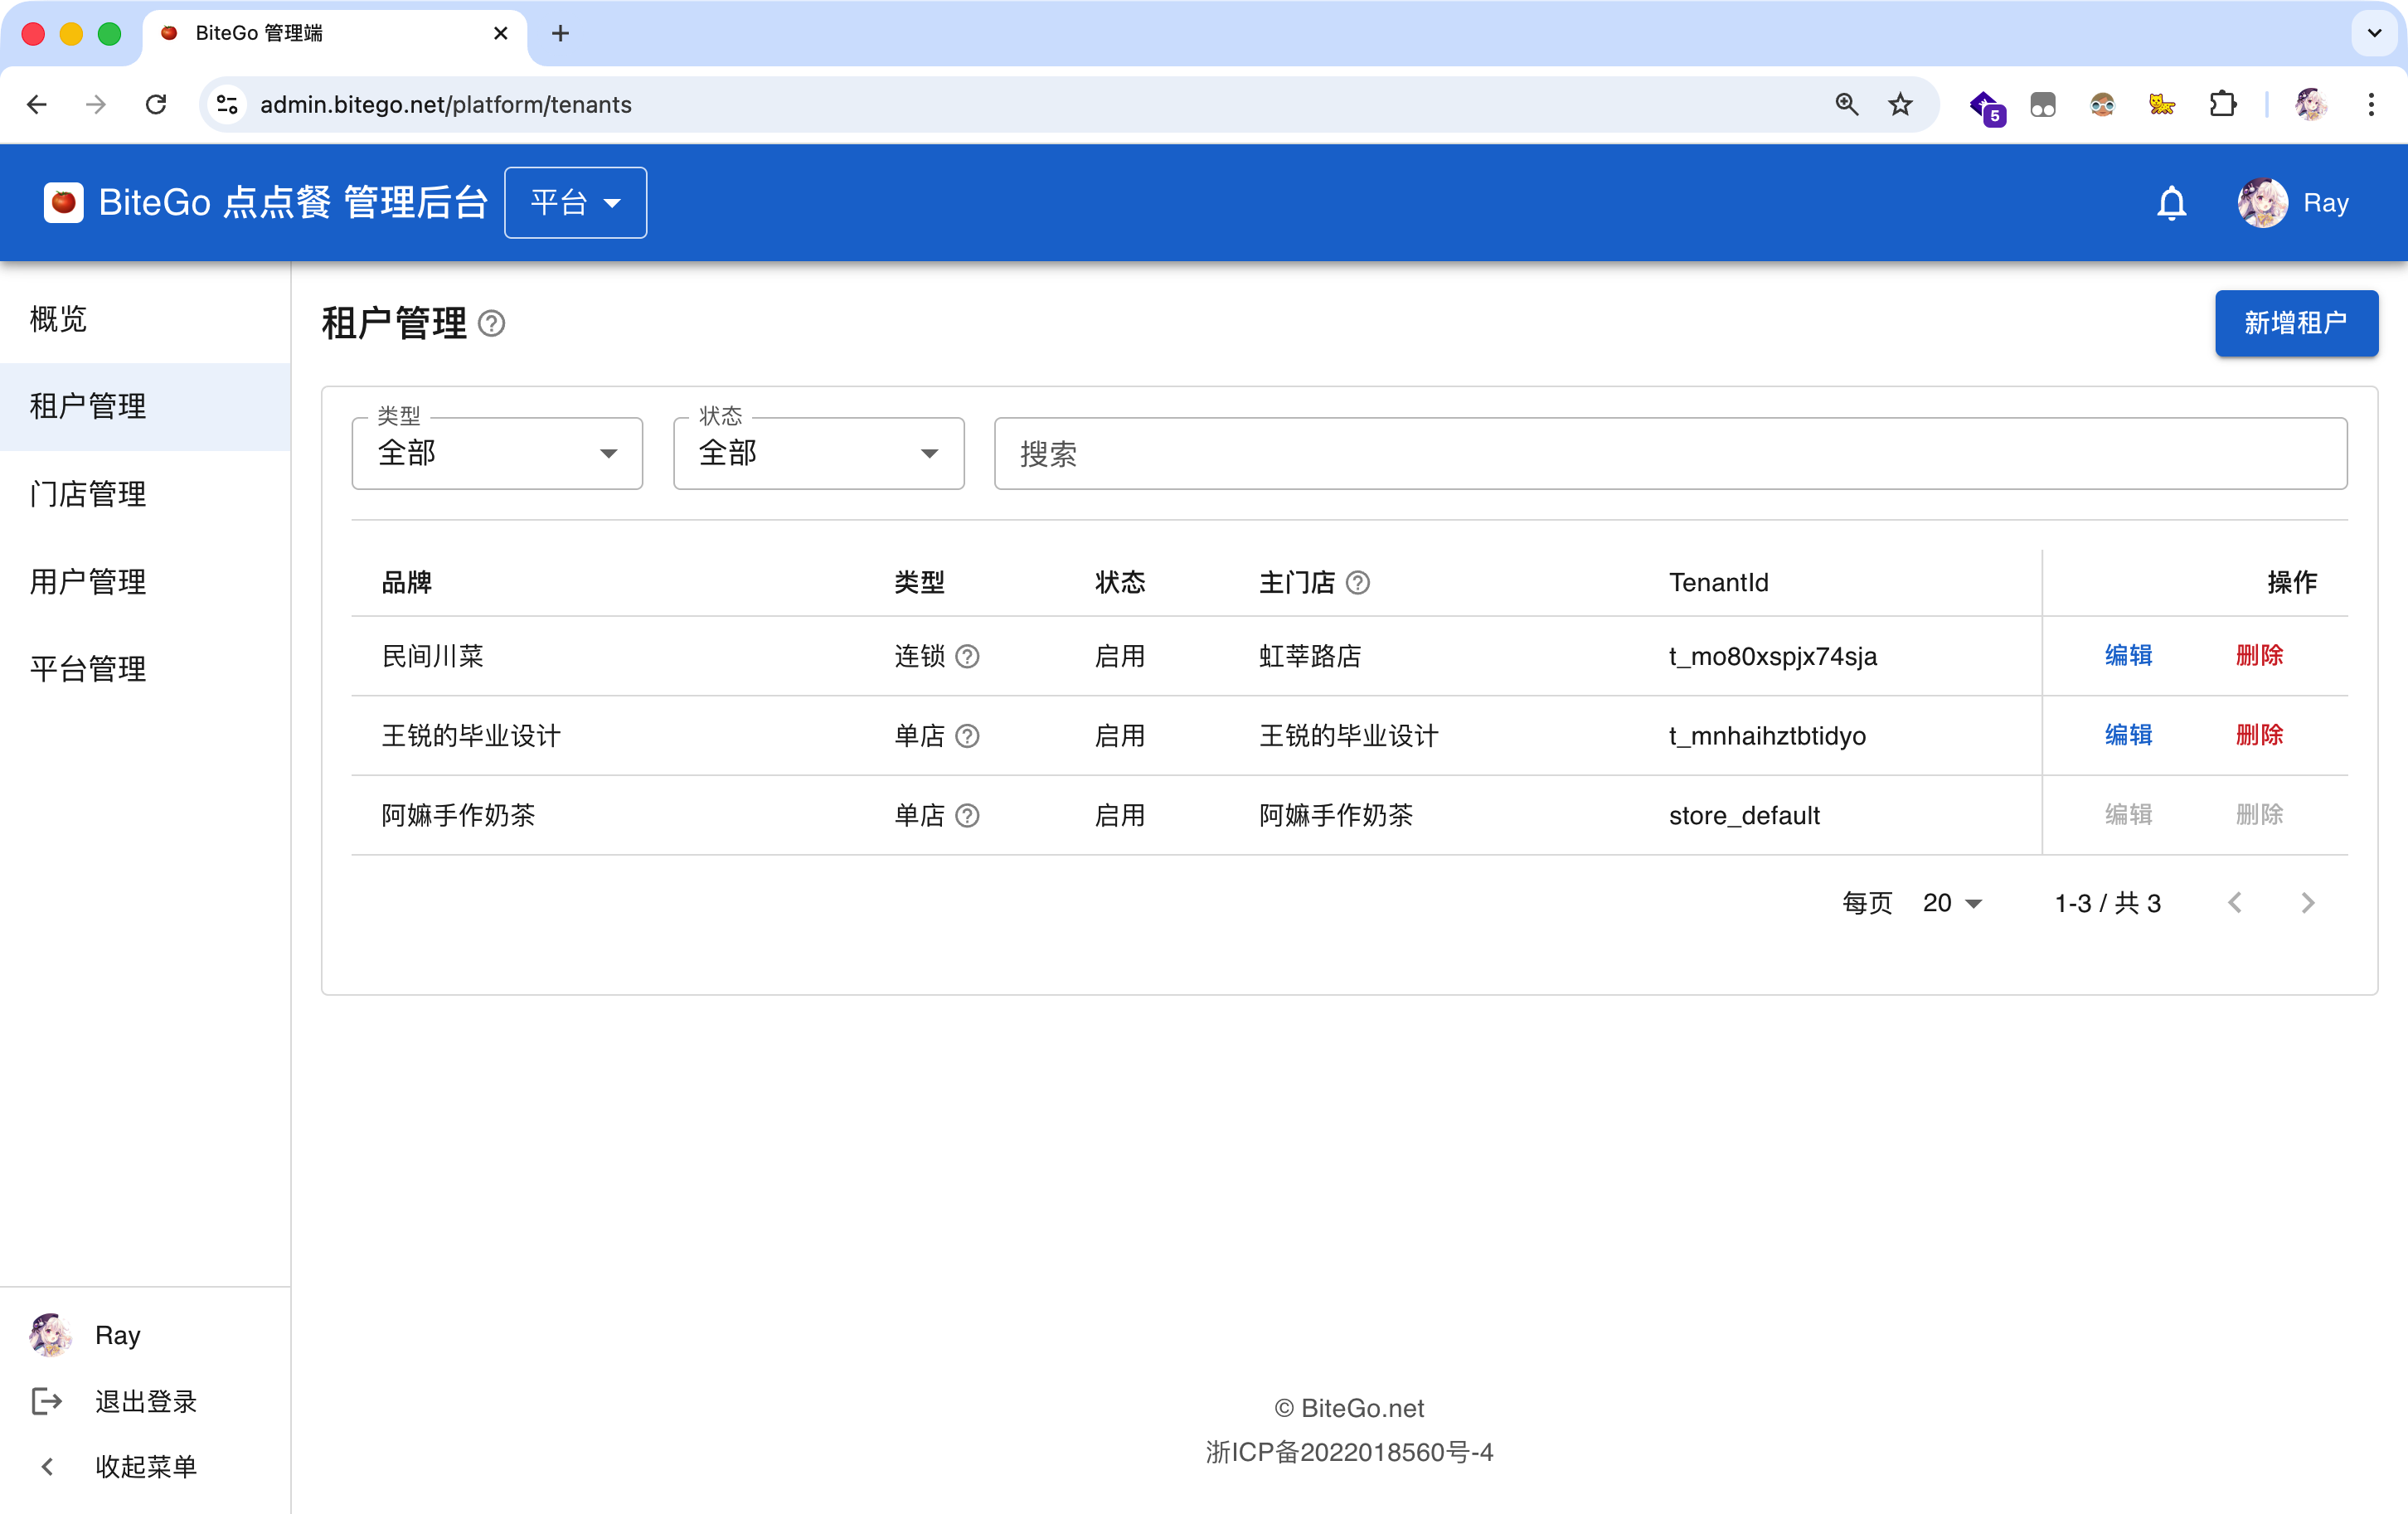The height and width of the screenshot is (1514, 2408).
Task: Click browser back arrow
Action: [37, 104]
